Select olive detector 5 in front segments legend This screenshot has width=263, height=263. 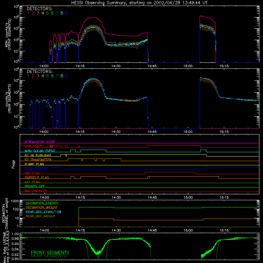pos(47,13)
